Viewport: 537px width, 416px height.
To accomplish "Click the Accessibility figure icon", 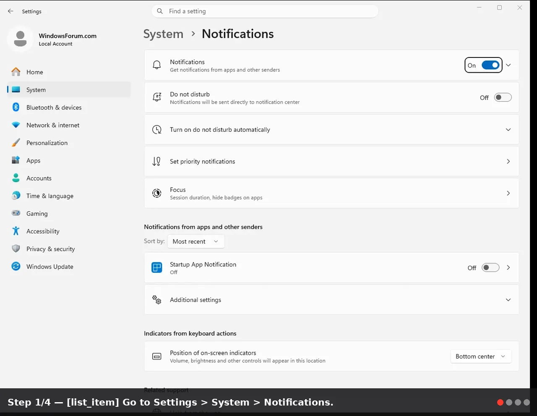I will (x=16, y=231).
